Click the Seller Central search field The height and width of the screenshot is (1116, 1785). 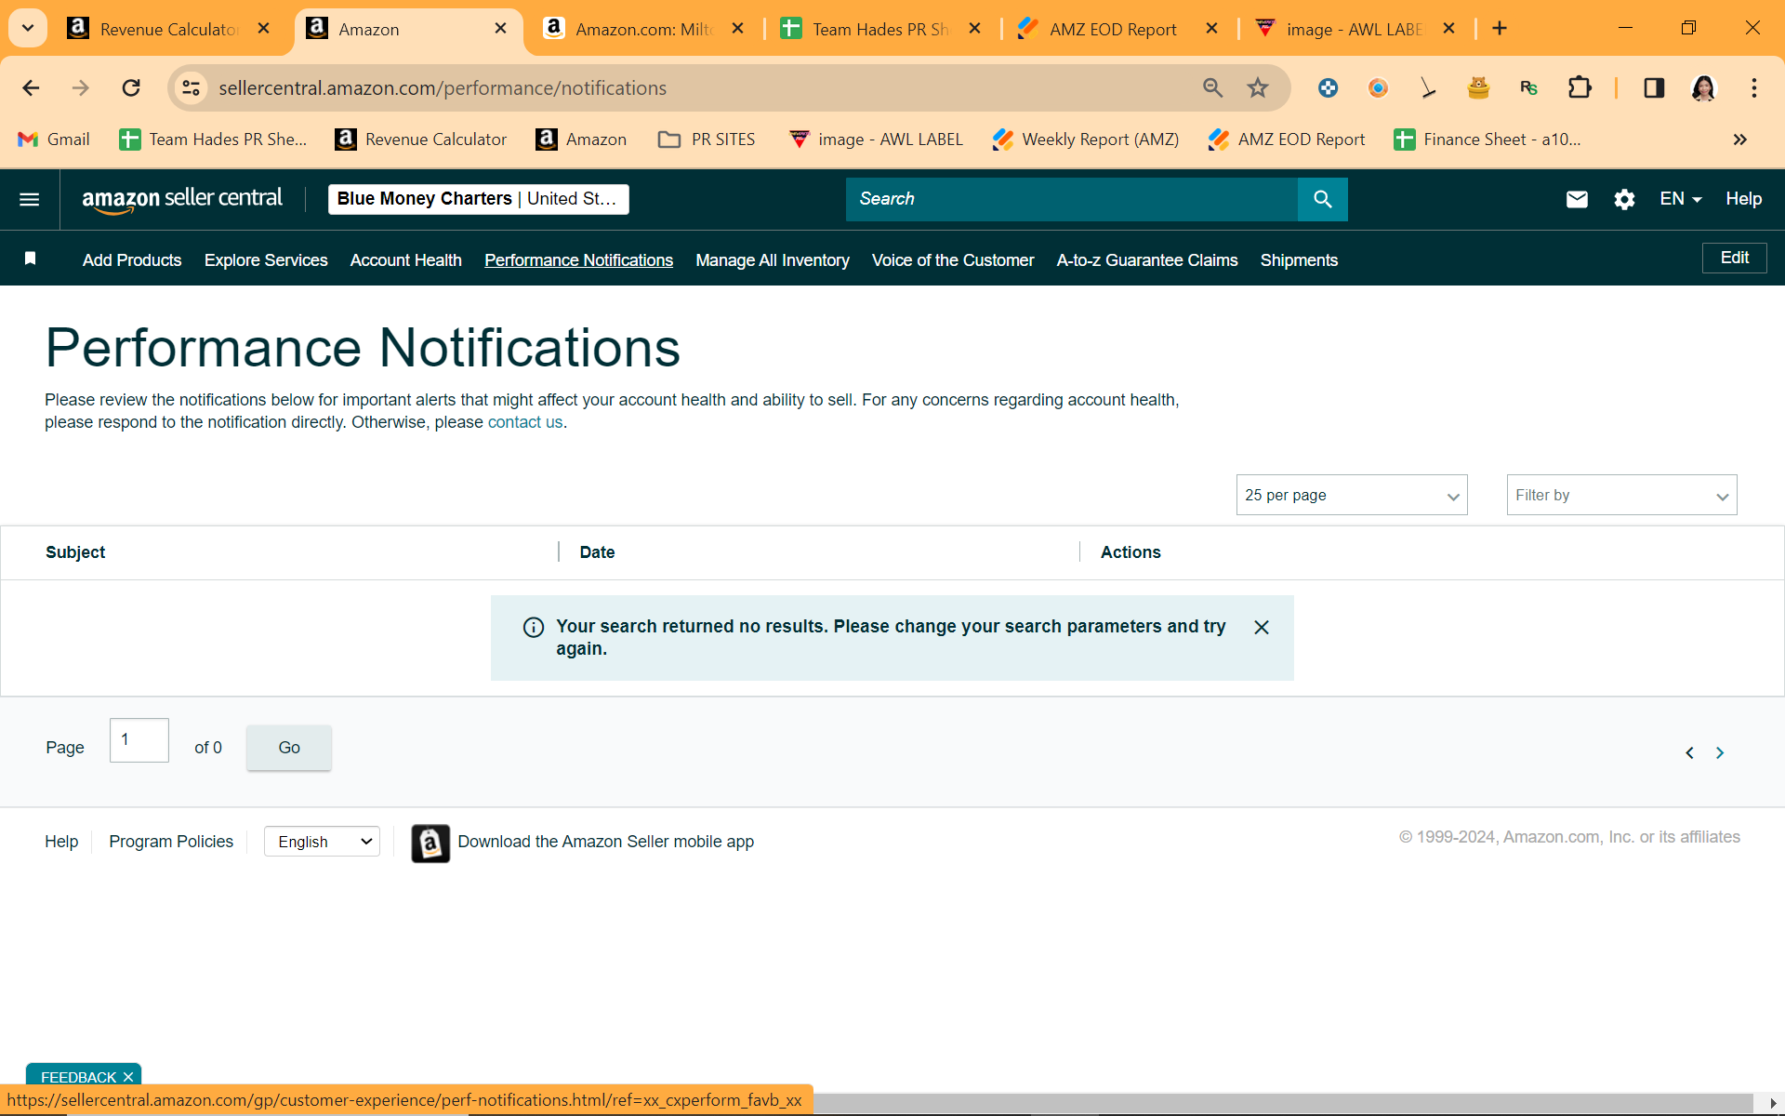[x=1071, y=199]
